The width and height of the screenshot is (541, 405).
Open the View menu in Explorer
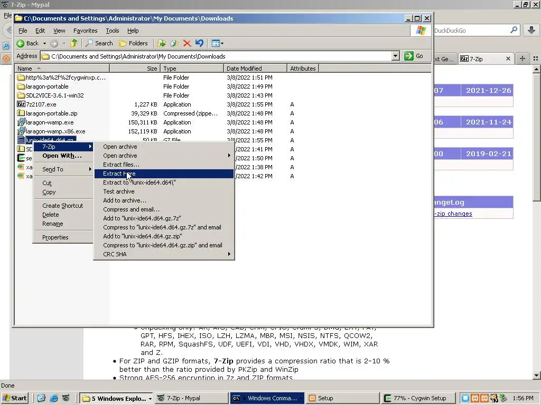pos(59,31)
